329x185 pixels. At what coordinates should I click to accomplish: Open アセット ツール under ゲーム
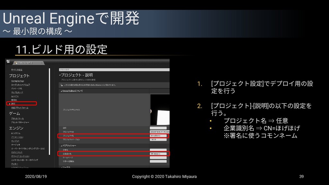click(x=17, y=119)
